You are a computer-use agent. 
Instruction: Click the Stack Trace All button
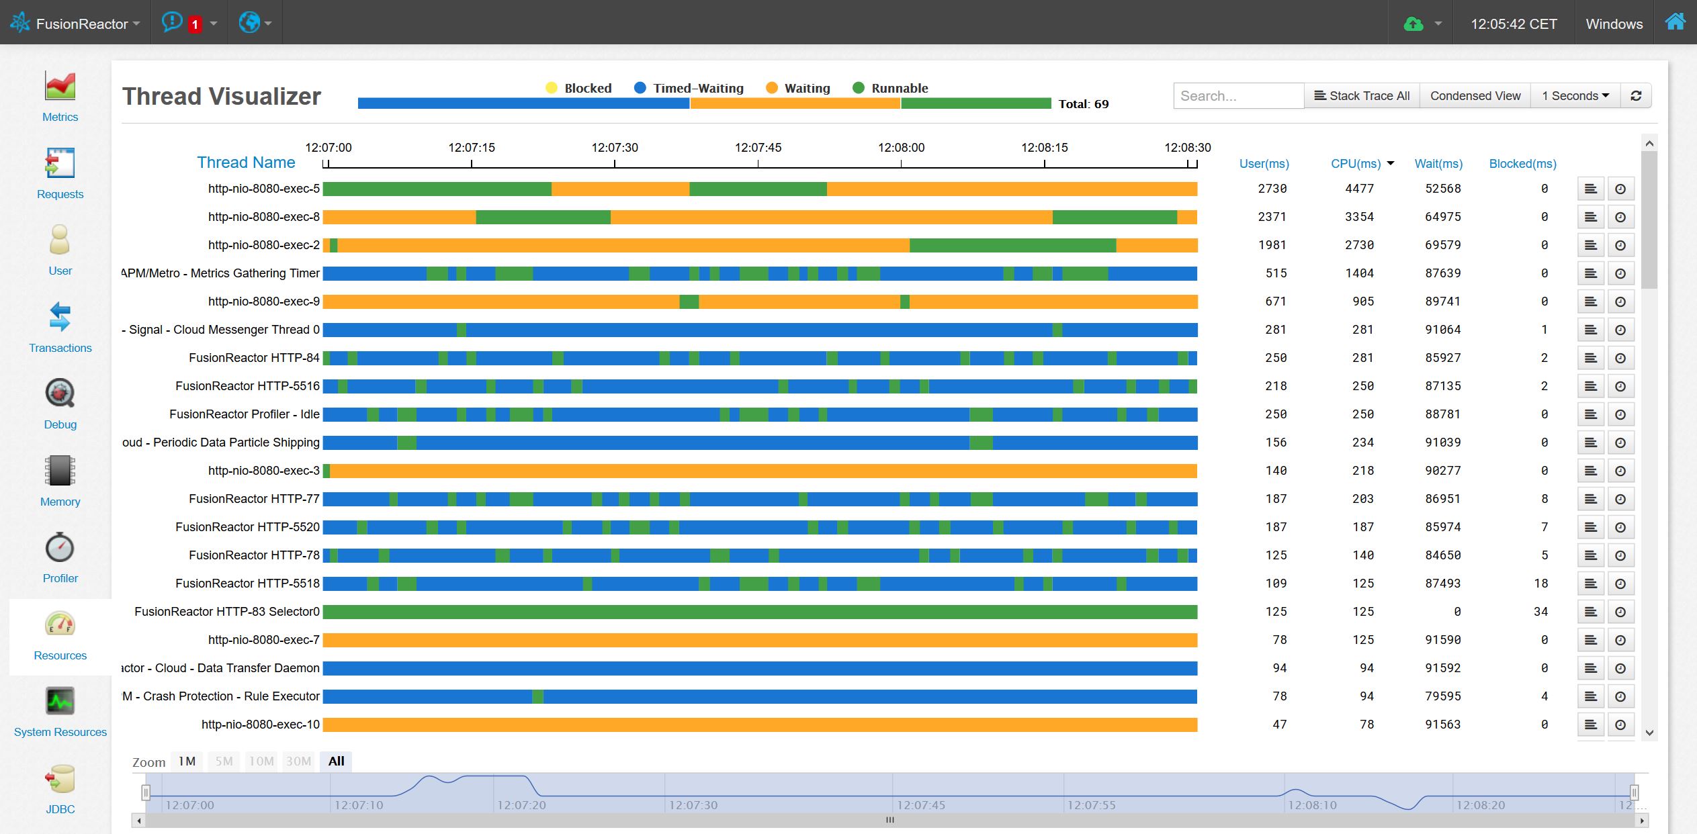tap(1362, 95)
